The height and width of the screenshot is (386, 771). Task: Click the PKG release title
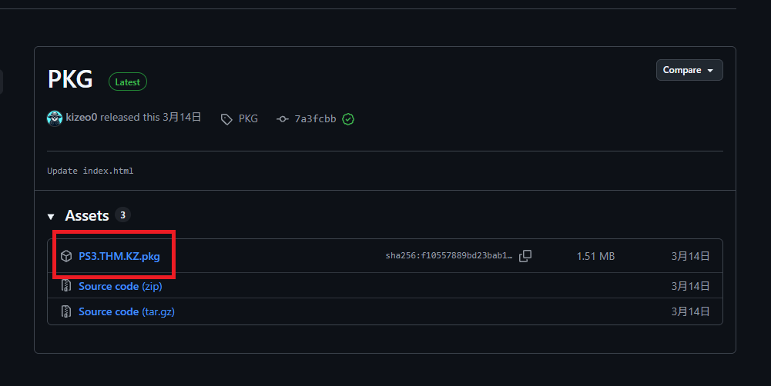(x=70, y=79)
